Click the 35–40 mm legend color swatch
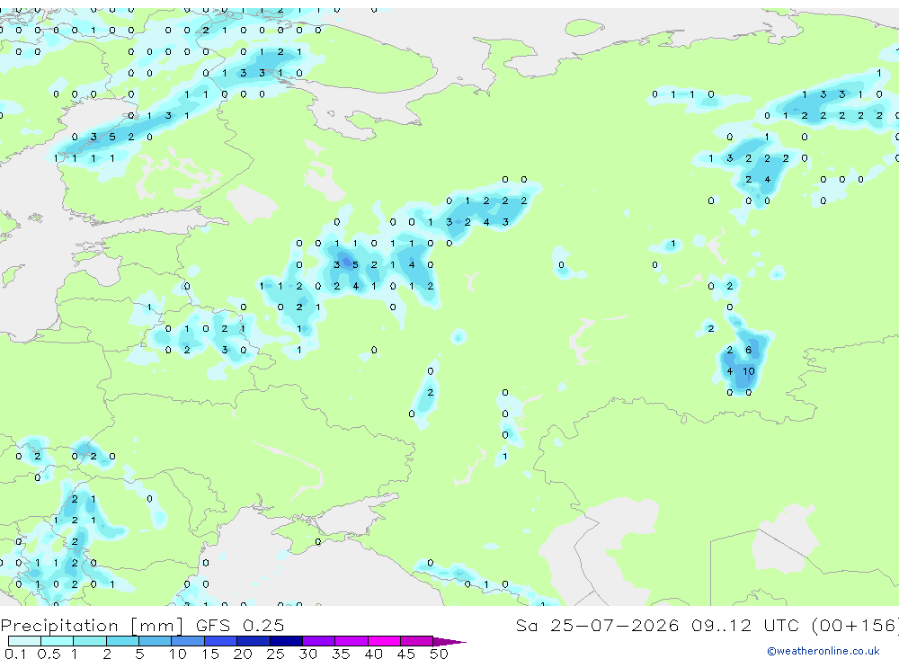The height and width of the screenshot is (659, 899). [352, 641]
